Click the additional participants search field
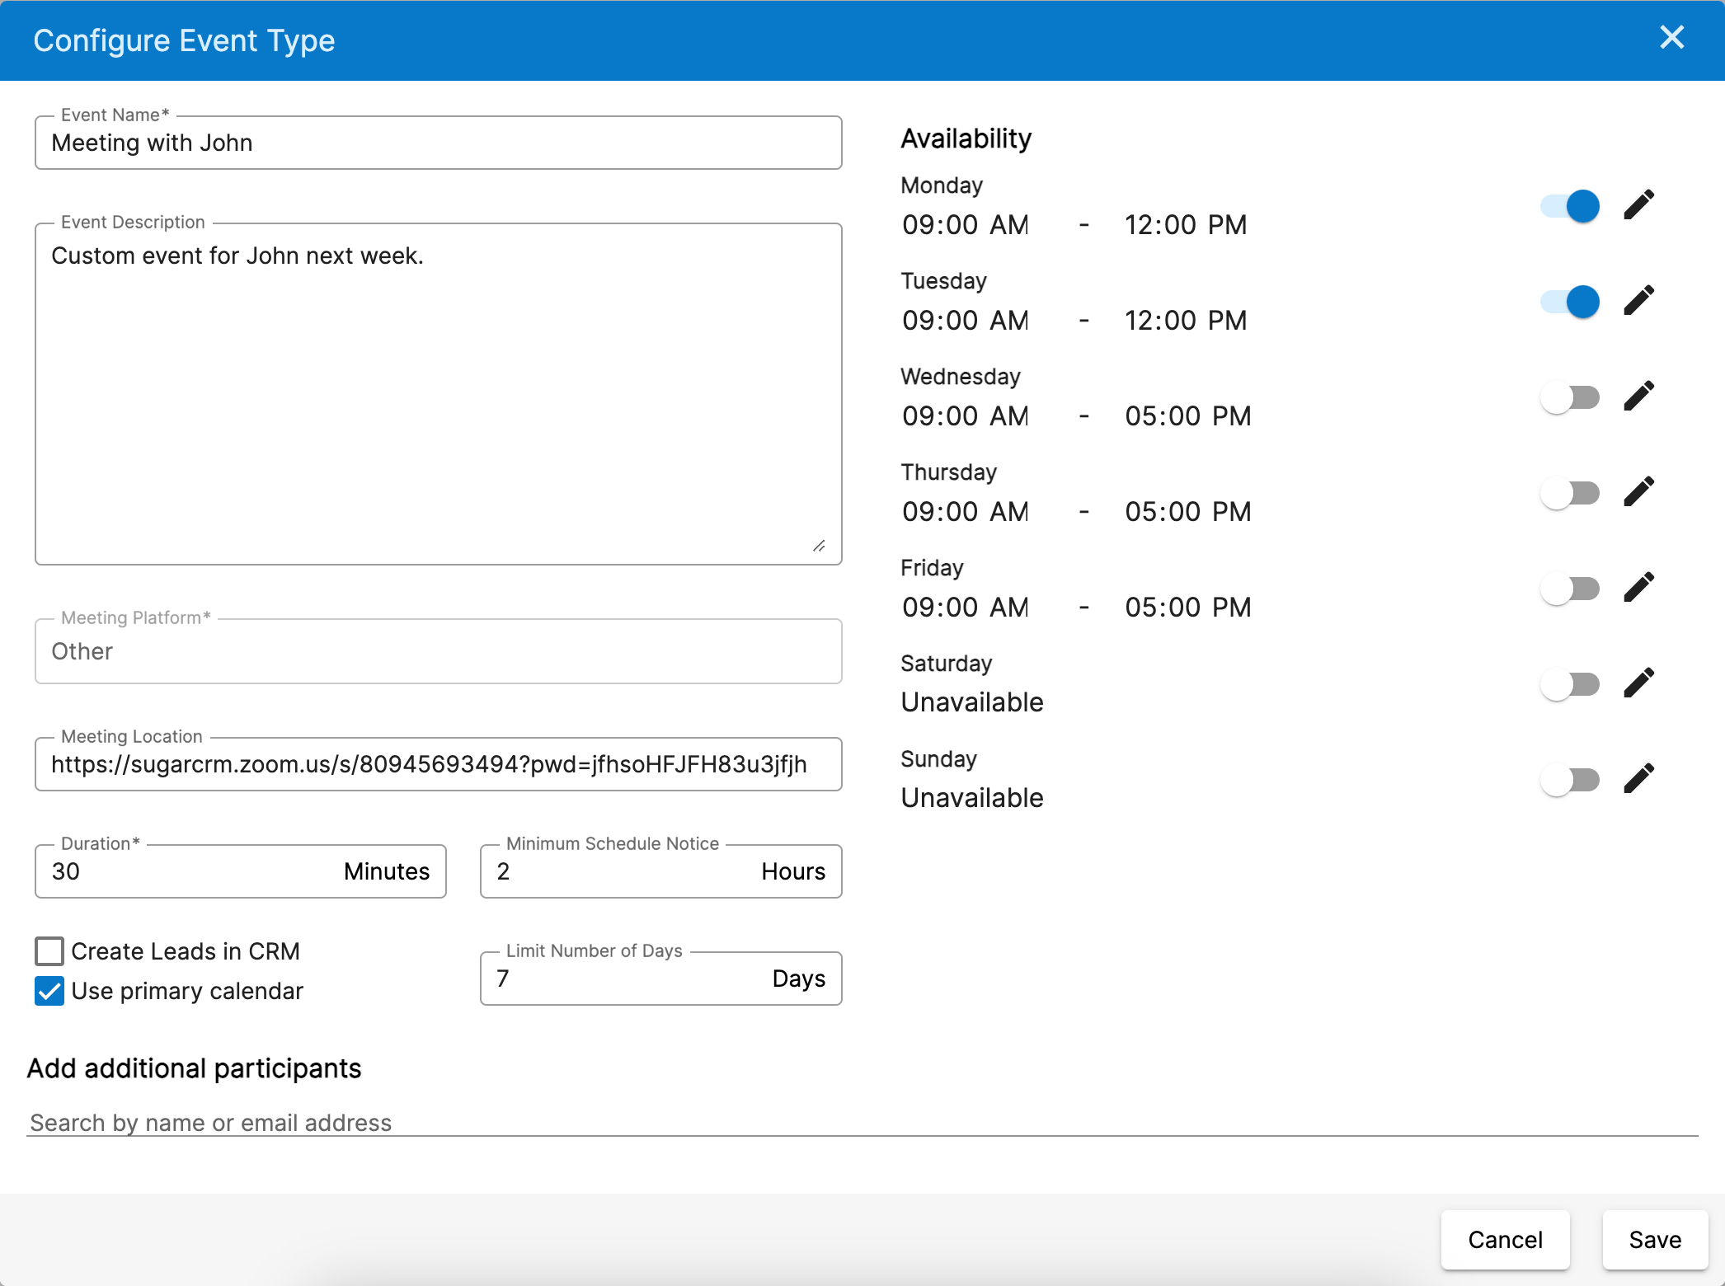This screenshot has width=1725, height=1286. (862, 1123)
